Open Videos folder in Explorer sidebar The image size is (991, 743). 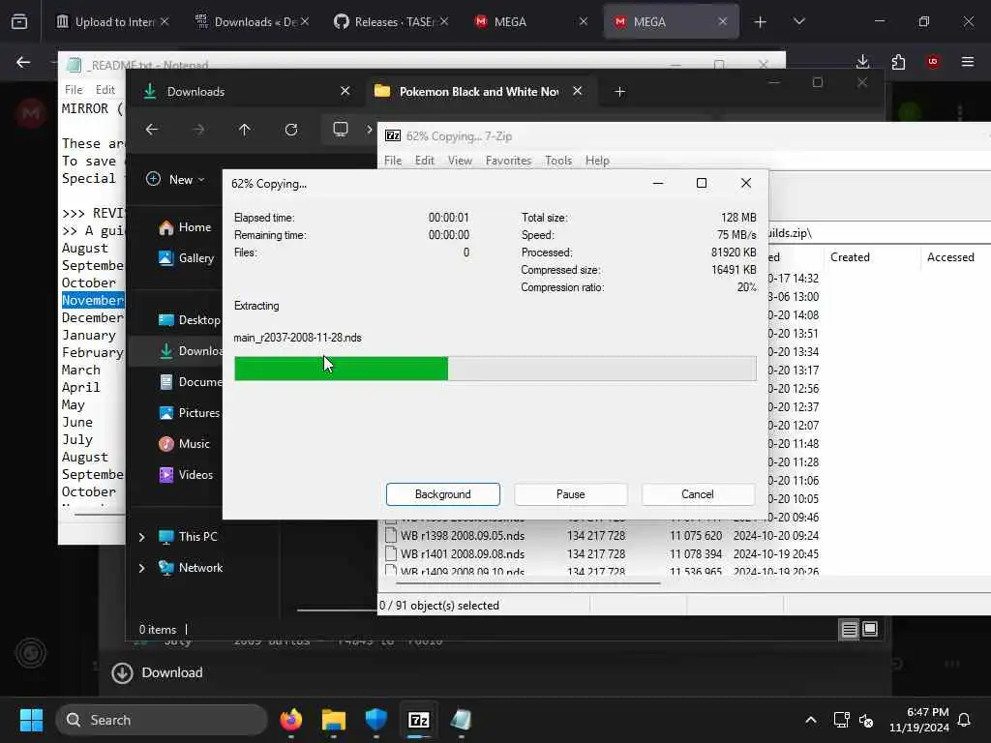pos(186,474)
